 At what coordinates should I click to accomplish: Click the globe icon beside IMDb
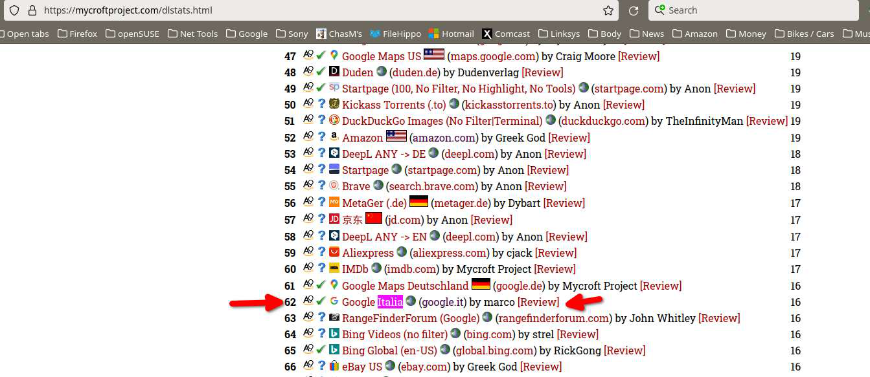coord(376,268)
